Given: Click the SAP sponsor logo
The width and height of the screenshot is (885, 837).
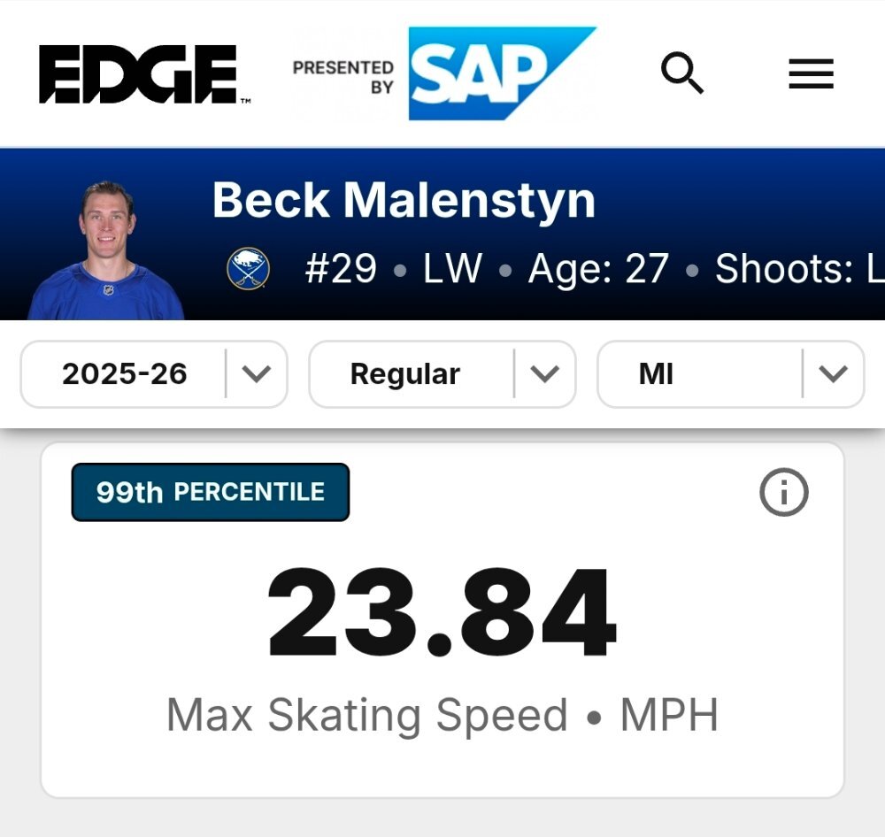Looking at the screenshot, I should coord(501,73).
